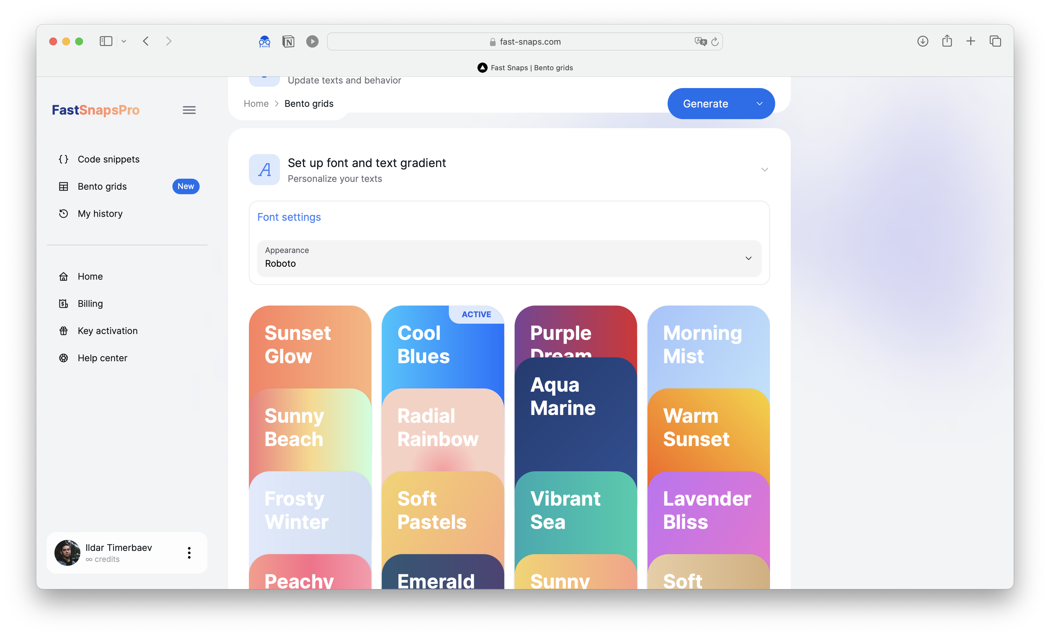Click the fast-snaps.com address bar

pyautogui.click(x=525, y=42)
